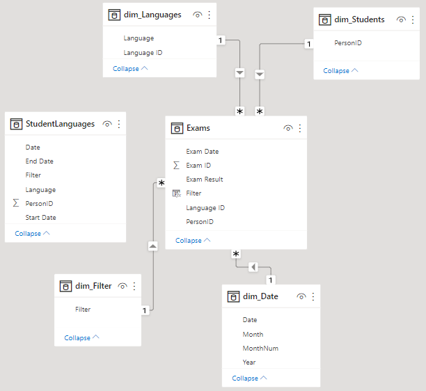
Task: Click the '1' cardinality marker at dim_Students
Action: click(x=309, y=44)
